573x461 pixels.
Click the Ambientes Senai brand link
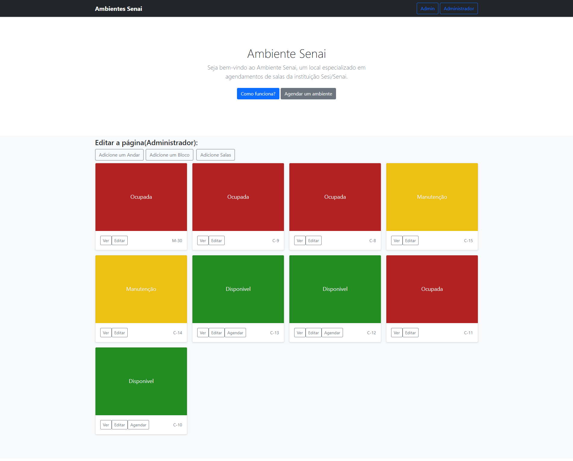click(118, 9)
